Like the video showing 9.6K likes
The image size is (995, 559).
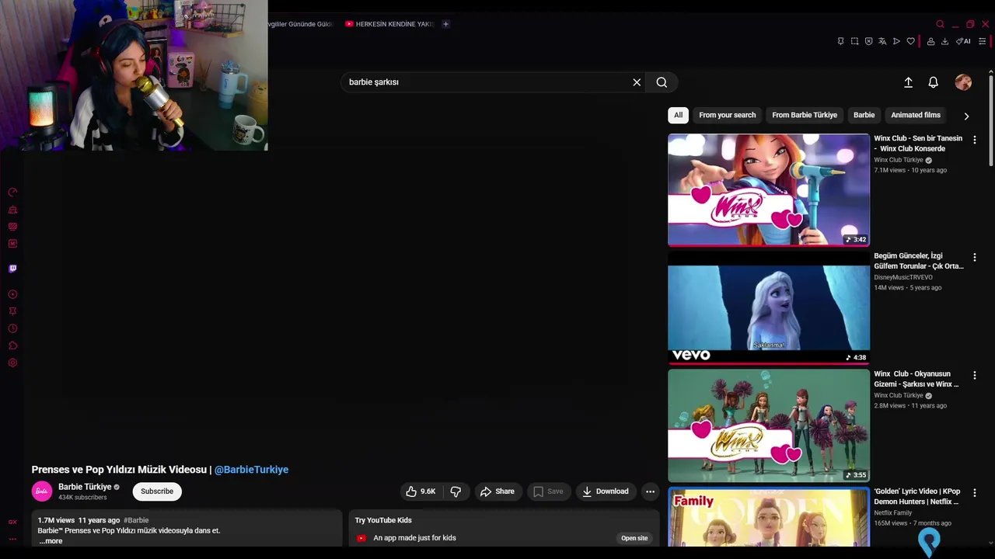421,491
